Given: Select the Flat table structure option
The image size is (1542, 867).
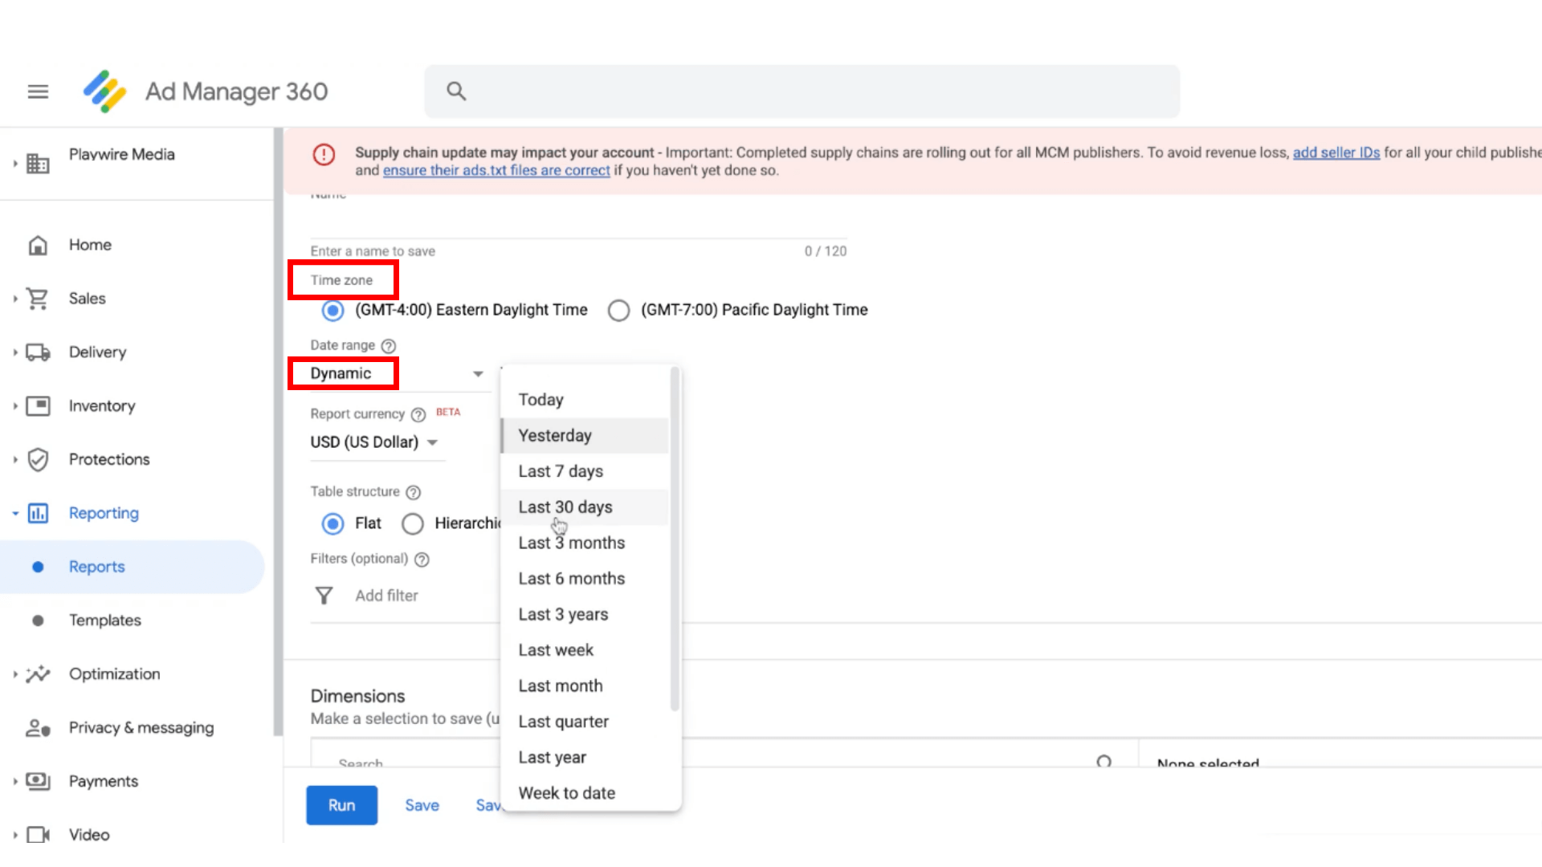Looking at the screenshot, I should pos(332,523).
